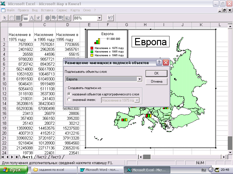233x174 pixels.
Task: Choose the center map square tool
Action: [18, 18]
